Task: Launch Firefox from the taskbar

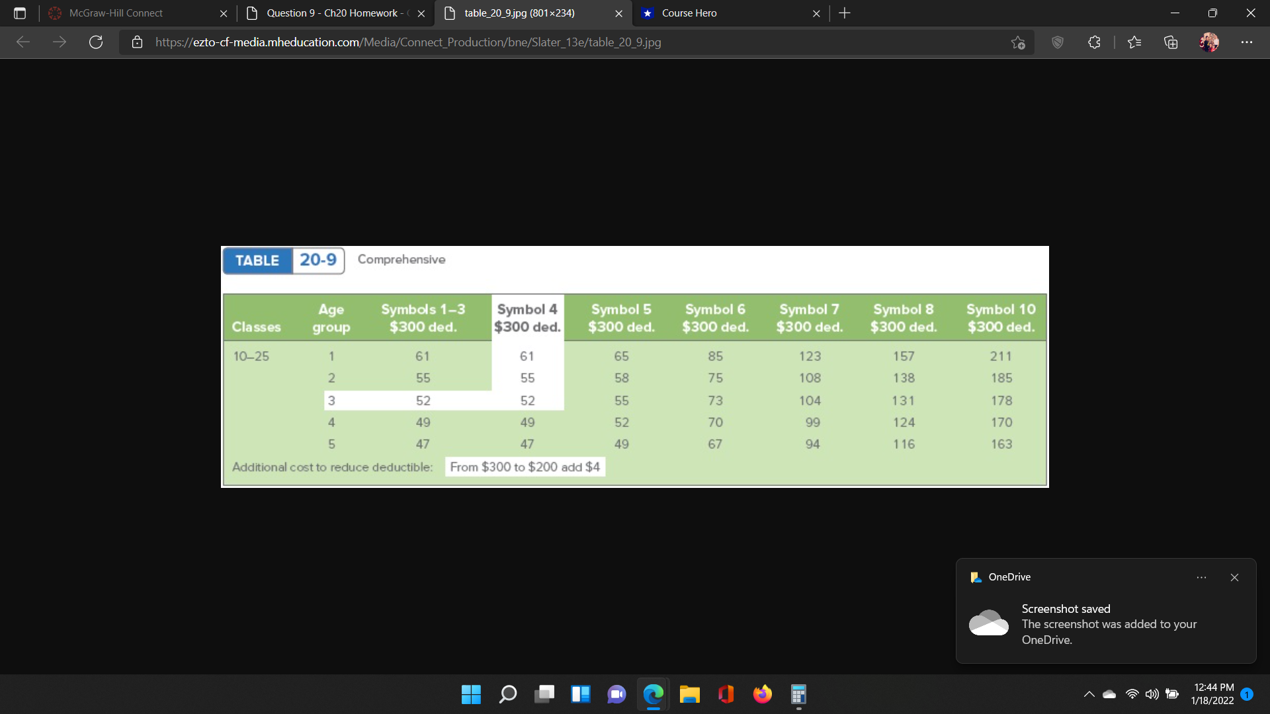Action: (762, 694)
